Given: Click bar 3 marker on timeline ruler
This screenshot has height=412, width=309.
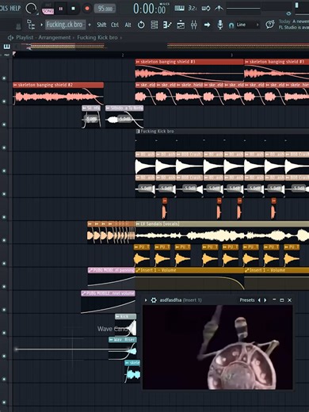Looking at the screenshot, I should pyautogui.click(x=231, y=55).
